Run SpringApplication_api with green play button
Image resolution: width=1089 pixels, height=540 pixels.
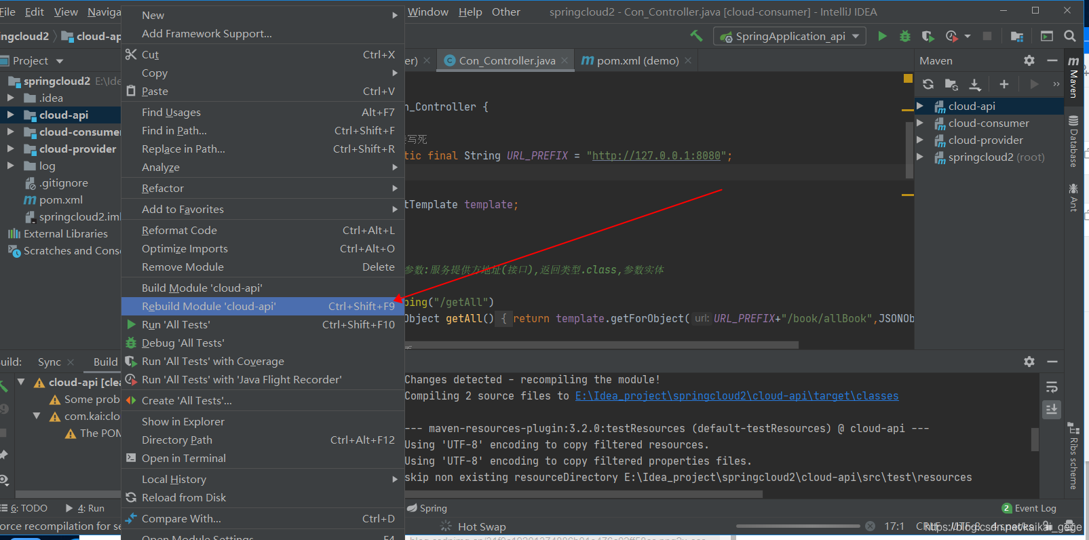[882, 36]
